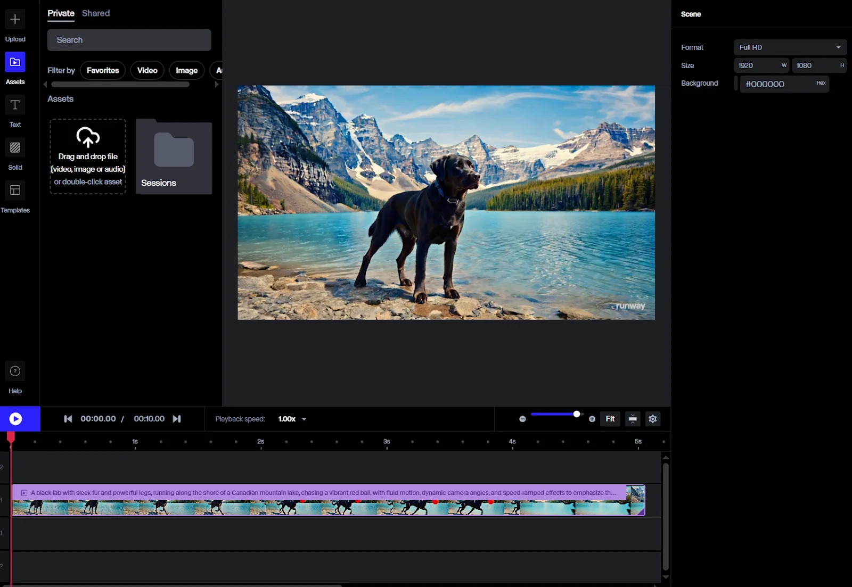Click the timeline vertical scrollbar
Image resolution: width=852 pixels, height=587 pixels.
pos(666,516)
